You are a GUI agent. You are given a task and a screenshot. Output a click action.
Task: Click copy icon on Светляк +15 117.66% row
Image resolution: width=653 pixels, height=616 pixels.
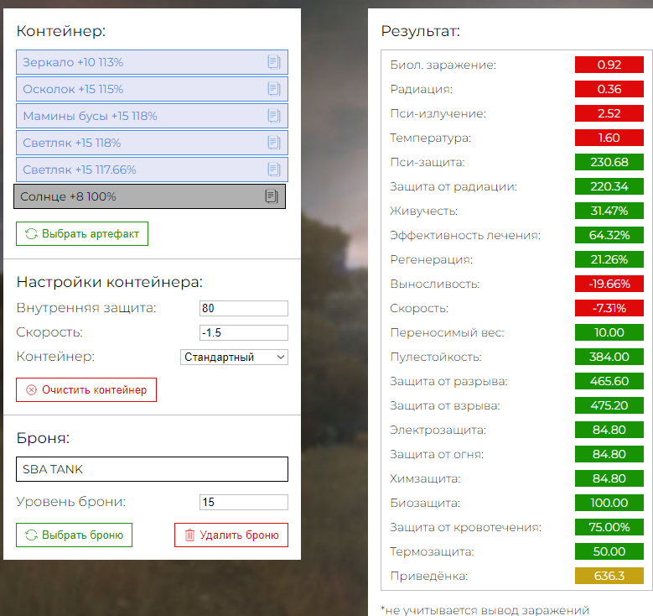[272, 170]
